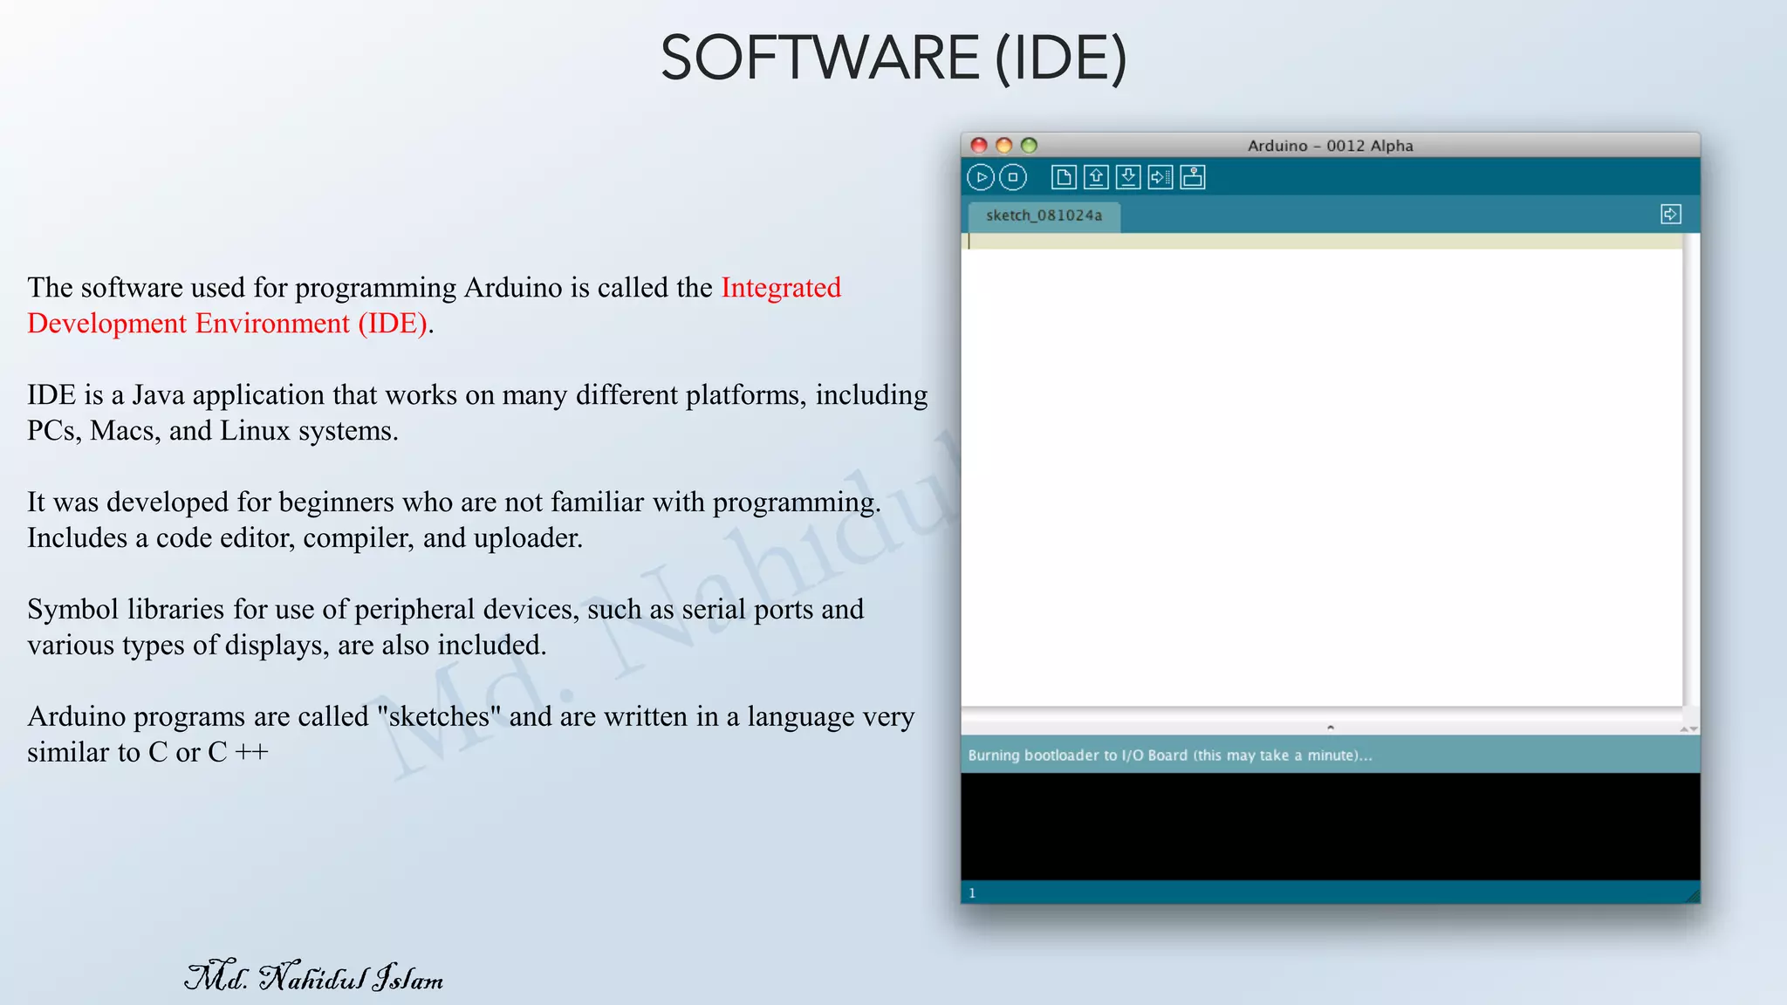Image resolution: width=1787 pixels, height=1005 pixels.
Task: Save the sketch with the Save arrow-down icon
Action: click(1128, 177)
